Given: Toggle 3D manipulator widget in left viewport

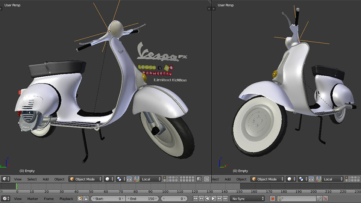Looking at the screenshot, I should (x=137, y=179).
